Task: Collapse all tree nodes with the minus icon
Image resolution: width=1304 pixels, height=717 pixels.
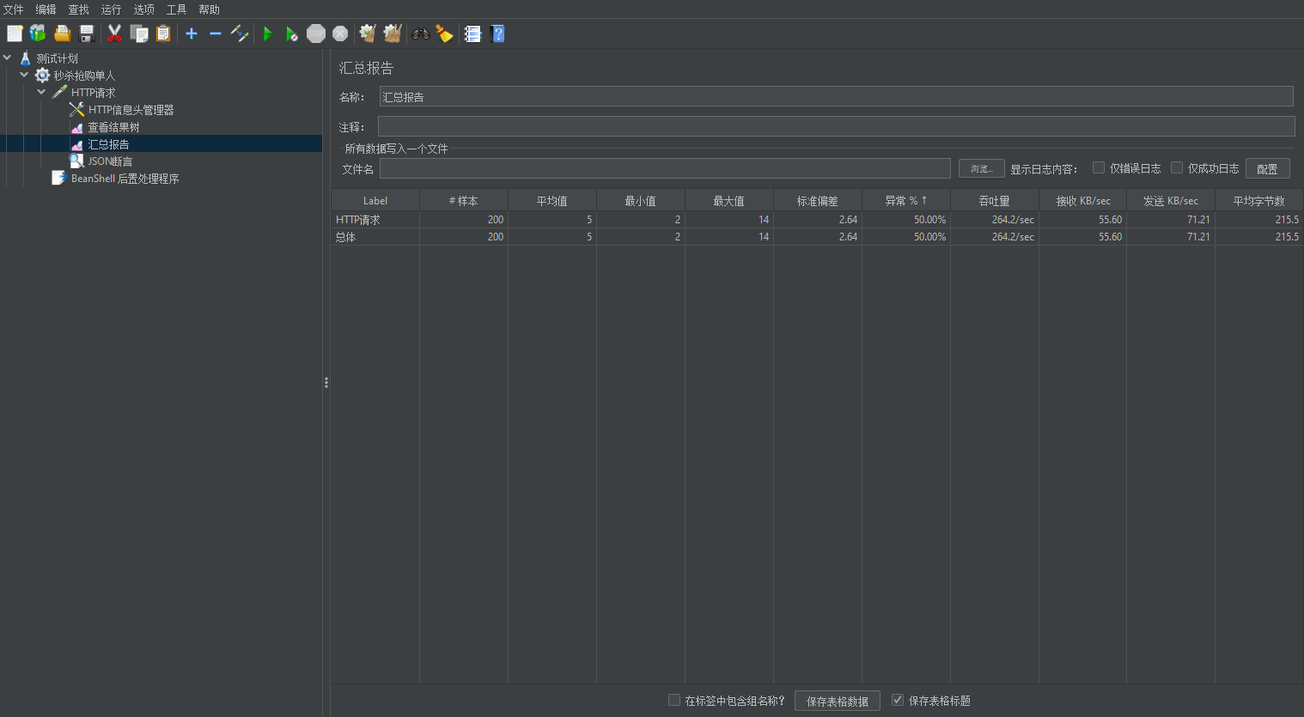Action: point(216,33)
